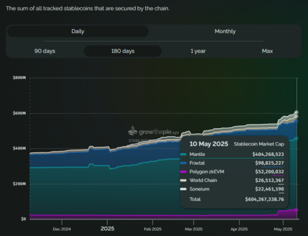Viewport: 308px width, 236px height.
Task: Select the 90 days range
Action: (x=45, y=51)
